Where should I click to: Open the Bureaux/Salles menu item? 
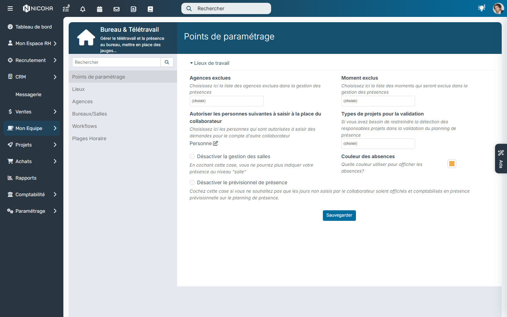(123, 114)
